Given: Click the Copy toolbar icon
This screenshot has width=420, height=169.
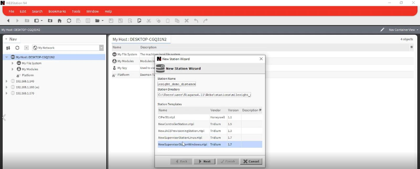Looking at the screenshot, I should point(158,21).
